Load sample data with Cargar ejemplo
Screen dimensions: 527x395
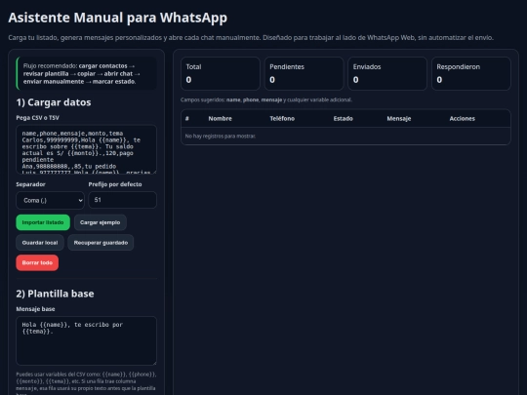[100, 222]
